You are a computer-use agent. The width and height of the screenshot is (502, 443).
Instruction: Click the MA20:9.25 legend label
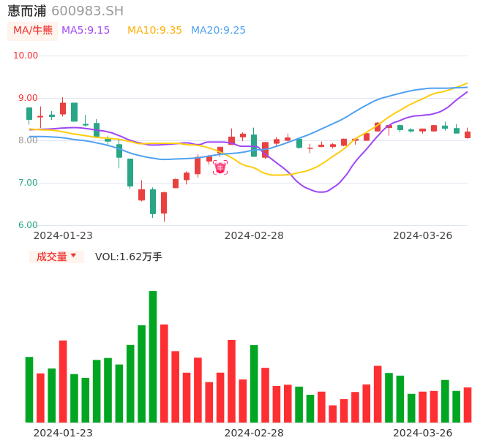coord(218,31)
